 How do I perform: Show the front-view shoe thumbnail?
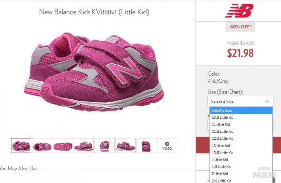coord(146,146)
